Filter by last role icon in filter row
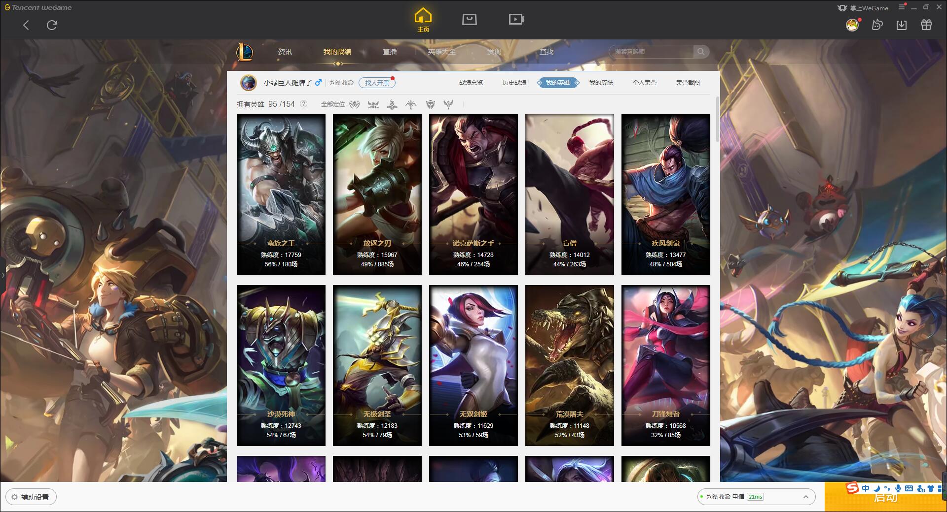This screenshot has width=947, height=512. (448, 104)
